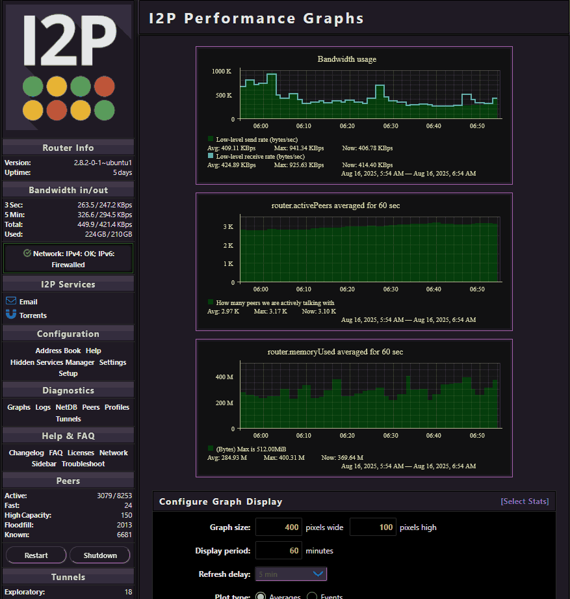Open the Graphs diagnostics page

(19, 407)
